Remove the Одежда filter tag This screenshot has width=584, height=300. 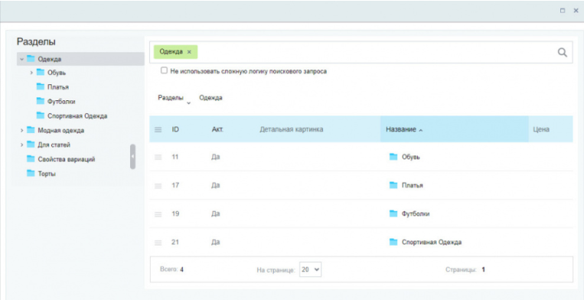tap(189, 52)
